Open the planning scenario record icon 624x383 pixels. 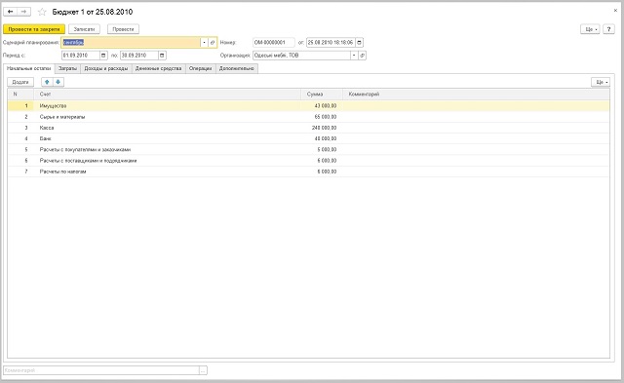pyautogui.click(x=213, y=42)
